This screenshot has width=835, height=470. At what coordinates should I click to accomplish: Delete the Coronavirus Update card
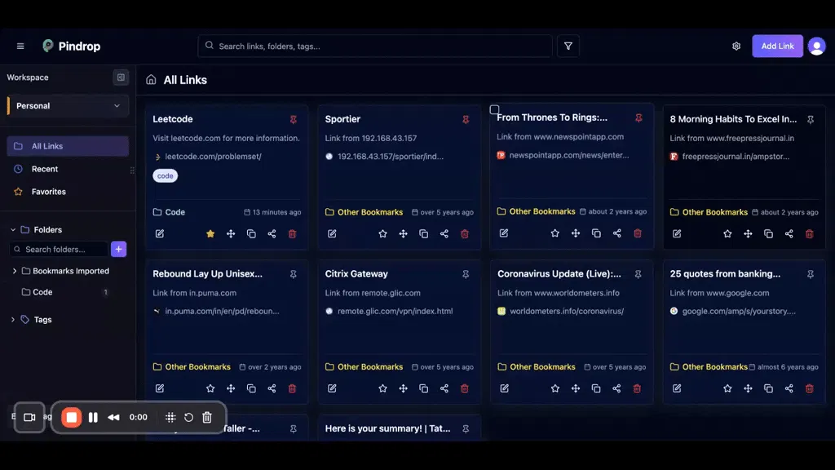(638, 388)
